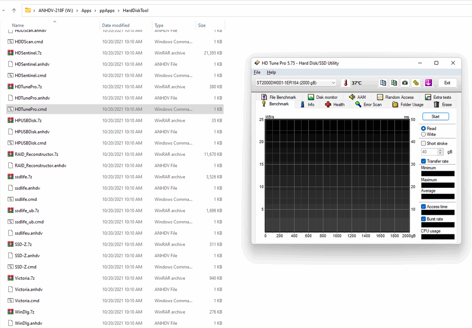Image resolution: width=472 pixels, height=328 pixels.
Task: Switch to the Extra tests tab
Action: pos(438,97)
